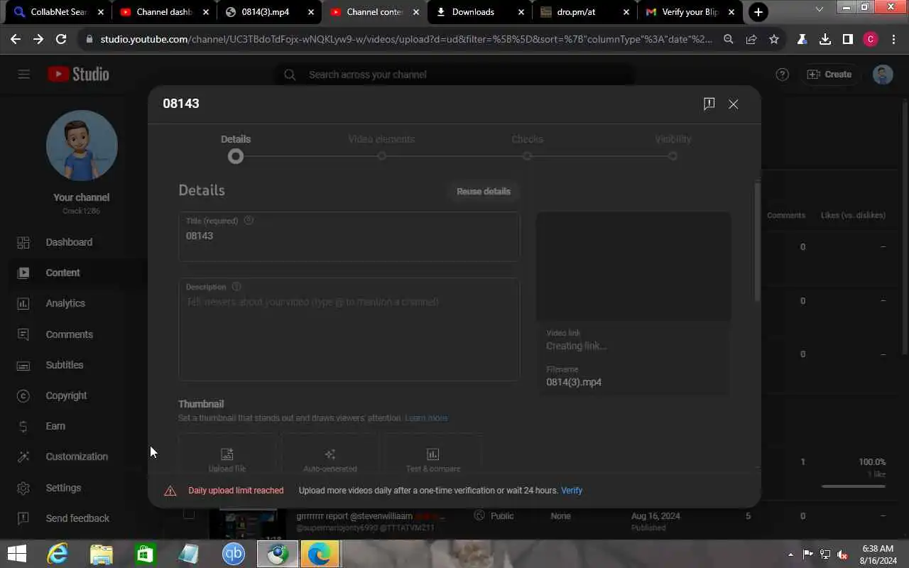The height and width of the screenshot is (568, 909).
Task: Click the Customization wand icon
Action: point(23,457)
